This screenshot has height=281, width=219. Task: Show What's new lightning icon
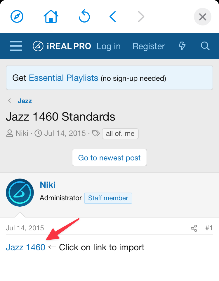pos(182,46)
